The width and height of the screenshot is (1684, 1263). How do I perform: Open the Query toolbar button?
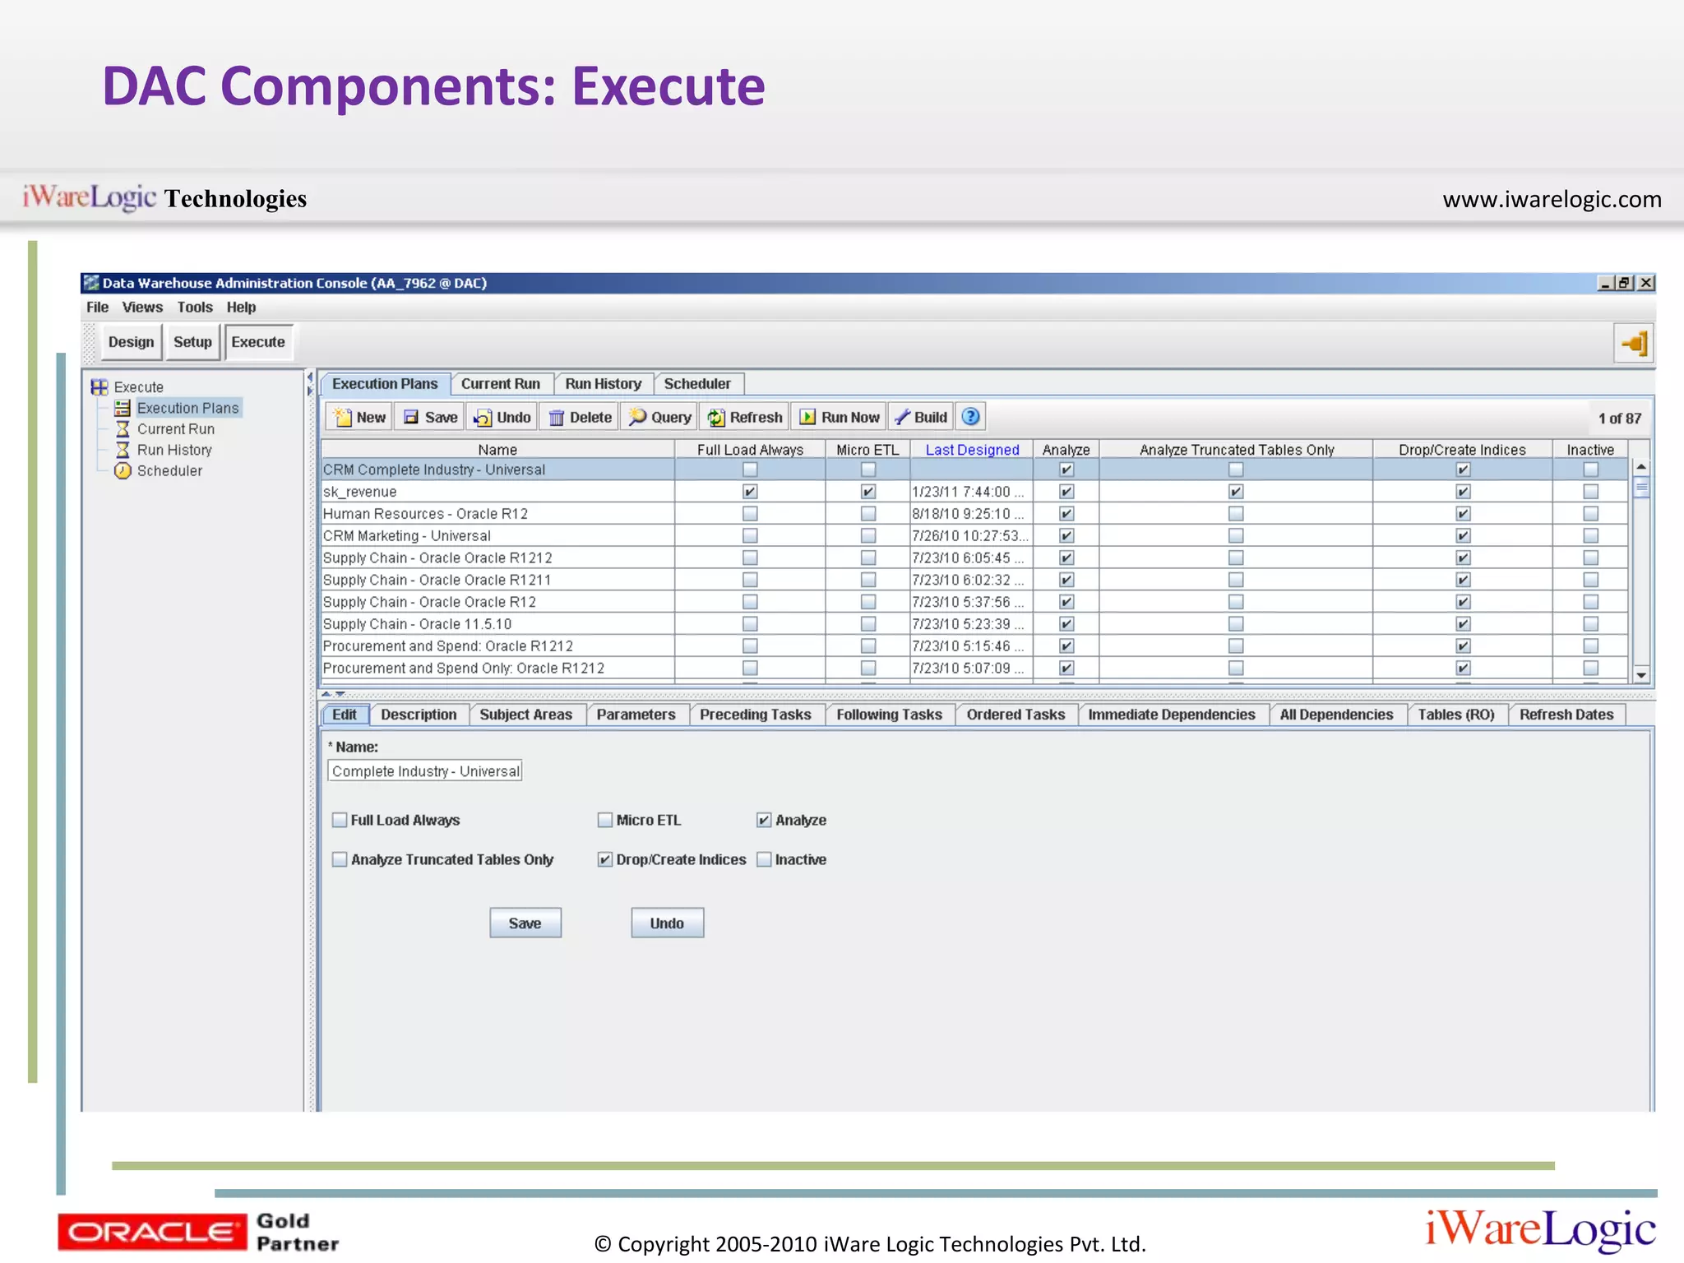tap(660, 417)
